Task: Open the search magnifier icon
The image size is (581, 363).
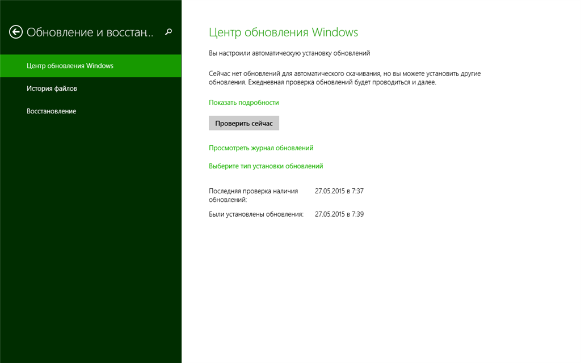Action: 169,32
